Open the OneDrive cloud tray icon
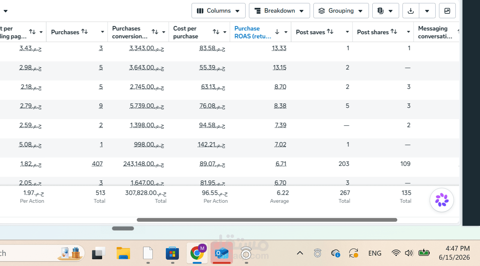Image resolution: width=480 pixels, height=266 pixels. point(335,253)
